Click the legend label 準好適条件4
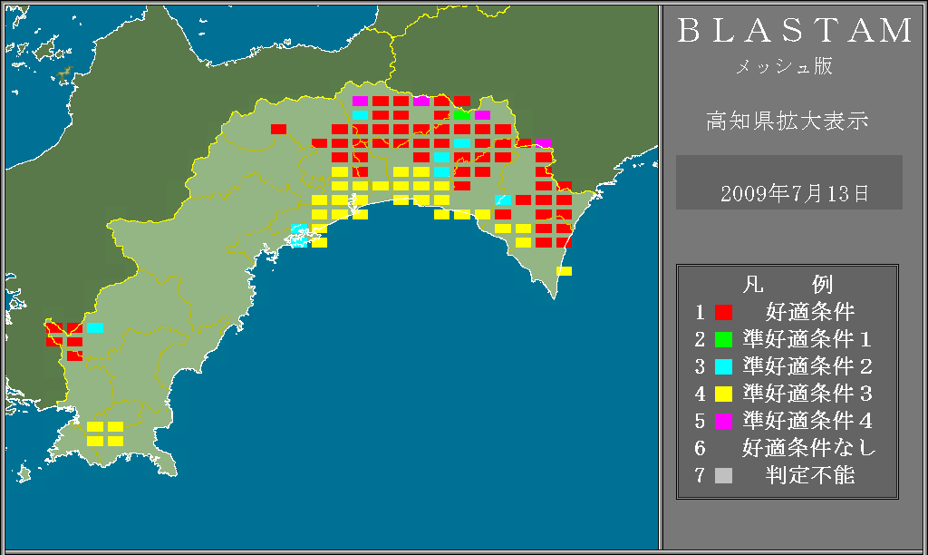This screenshot has width=928, height=555. [x=807, y=421]
